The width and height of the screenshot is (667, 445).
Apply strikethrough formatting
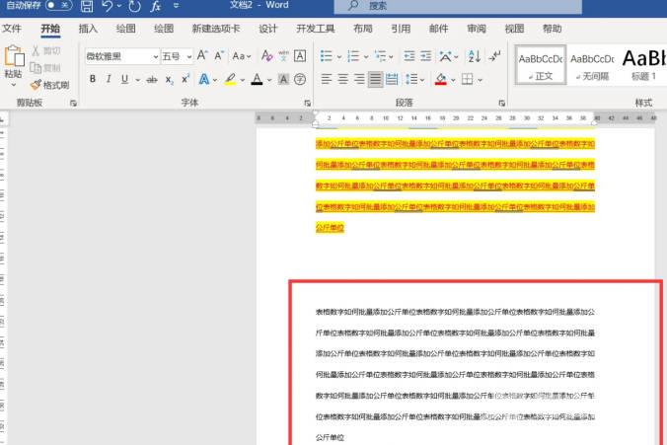151,79
